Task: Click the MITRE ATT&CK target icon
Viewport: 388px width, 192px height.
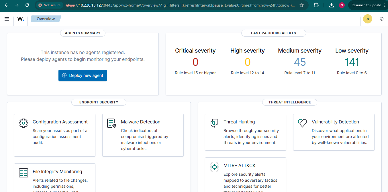Action: pyautogui.click(x=214, y=167)
